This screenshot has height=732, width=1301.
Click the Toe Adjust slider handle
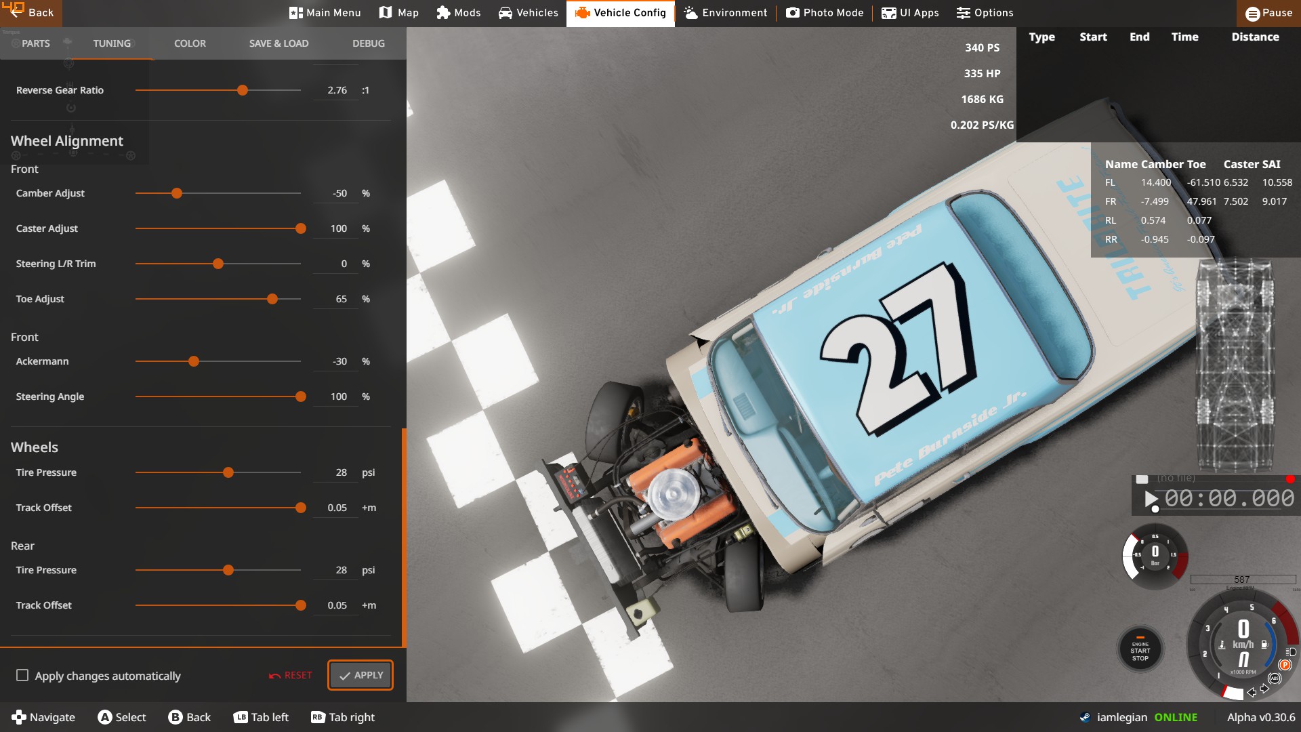click(x=272, y=299)
